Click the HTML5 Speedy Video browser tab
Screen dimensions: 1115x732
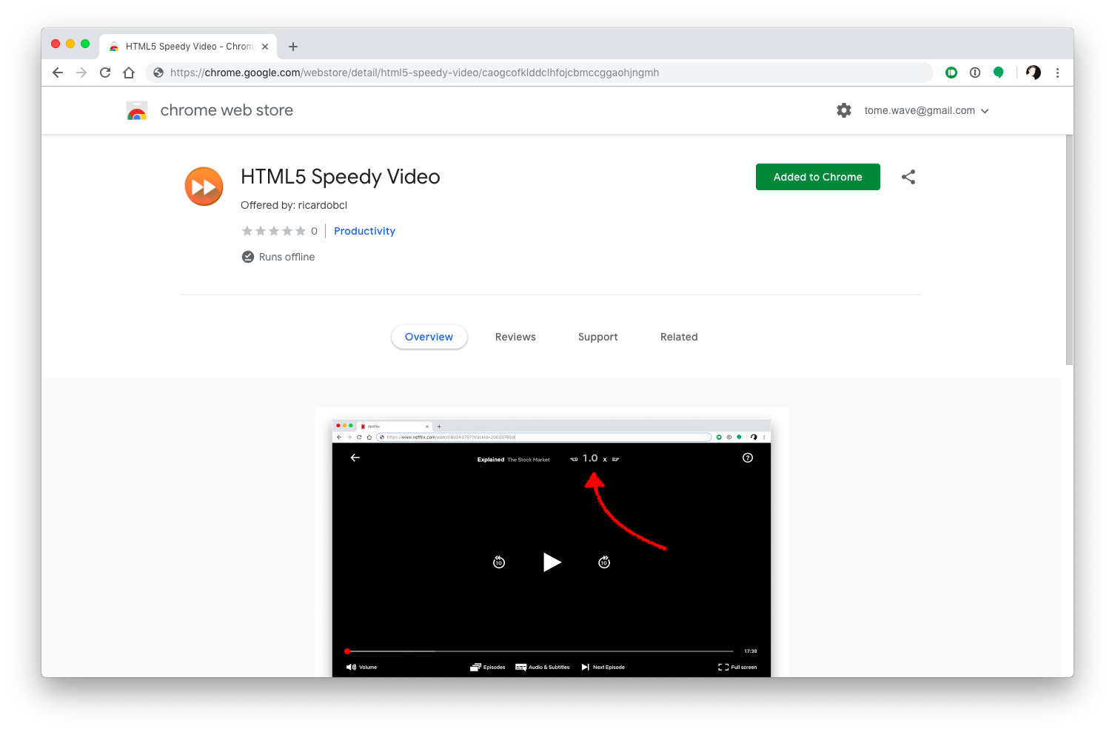coord(188,47)
